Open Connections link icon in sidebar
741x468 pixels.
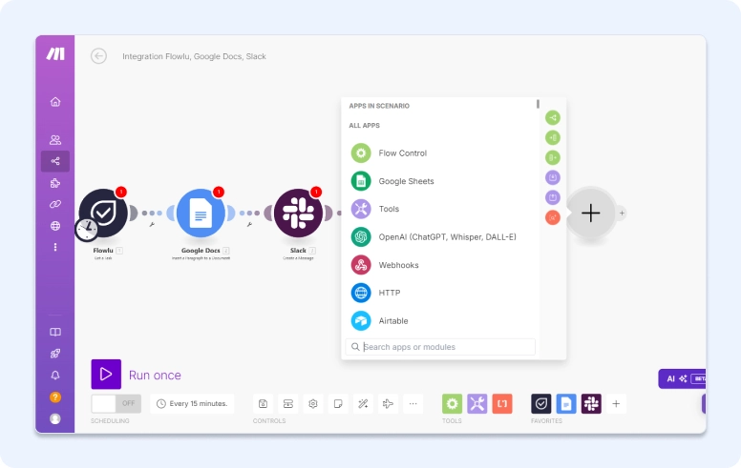coord(55,204)
